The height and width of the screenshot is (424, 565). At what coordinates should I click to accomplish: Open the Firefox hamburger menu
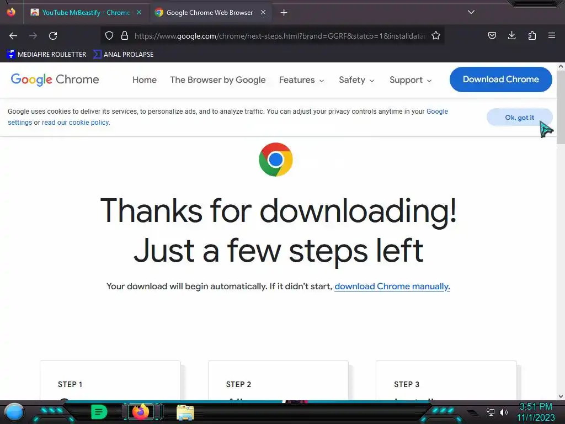point(552,35)
